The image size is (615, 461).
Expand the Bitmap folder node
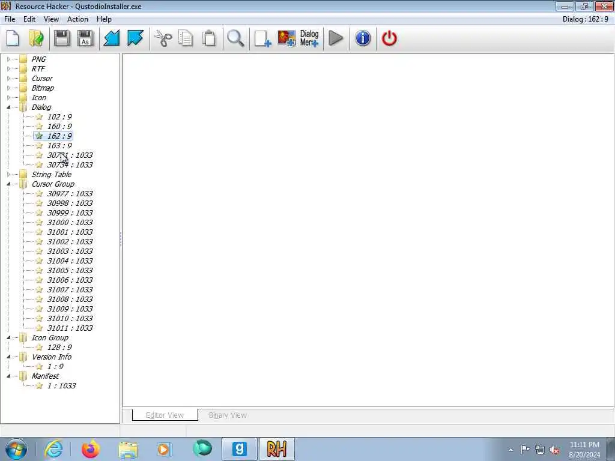coord(8,88)
